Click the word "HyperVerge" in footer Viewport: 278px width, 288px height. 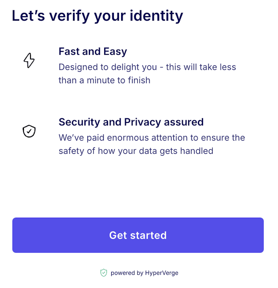click(162, 273)
